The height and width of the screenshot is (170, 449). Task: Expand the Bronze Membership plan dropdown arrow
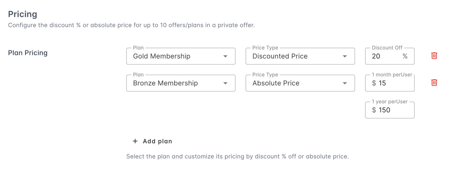(x=225, y=83)
